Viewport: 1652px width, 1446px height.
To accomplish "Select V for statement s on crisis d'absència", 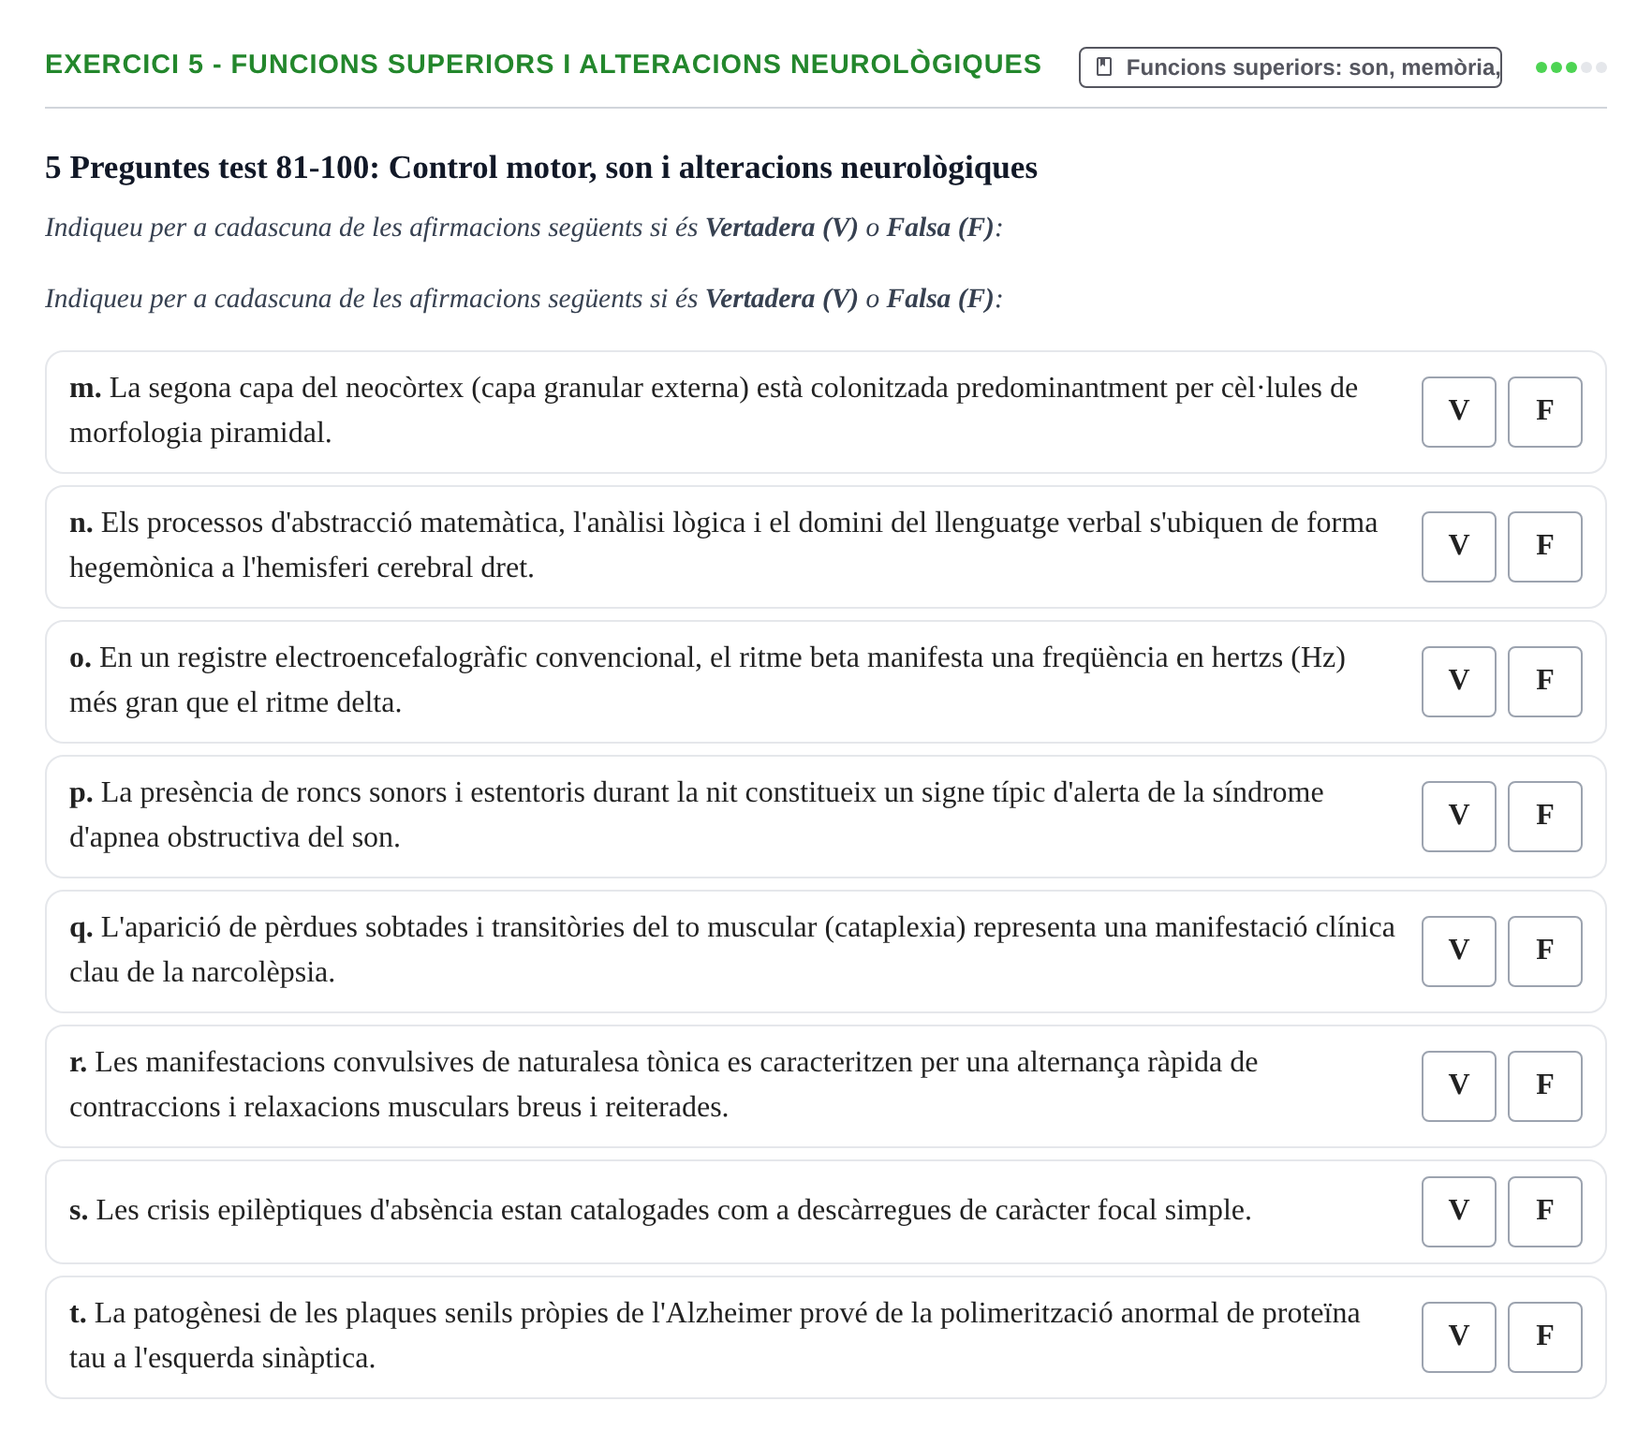I will pyautogui.click(x=1458, y=1212).
